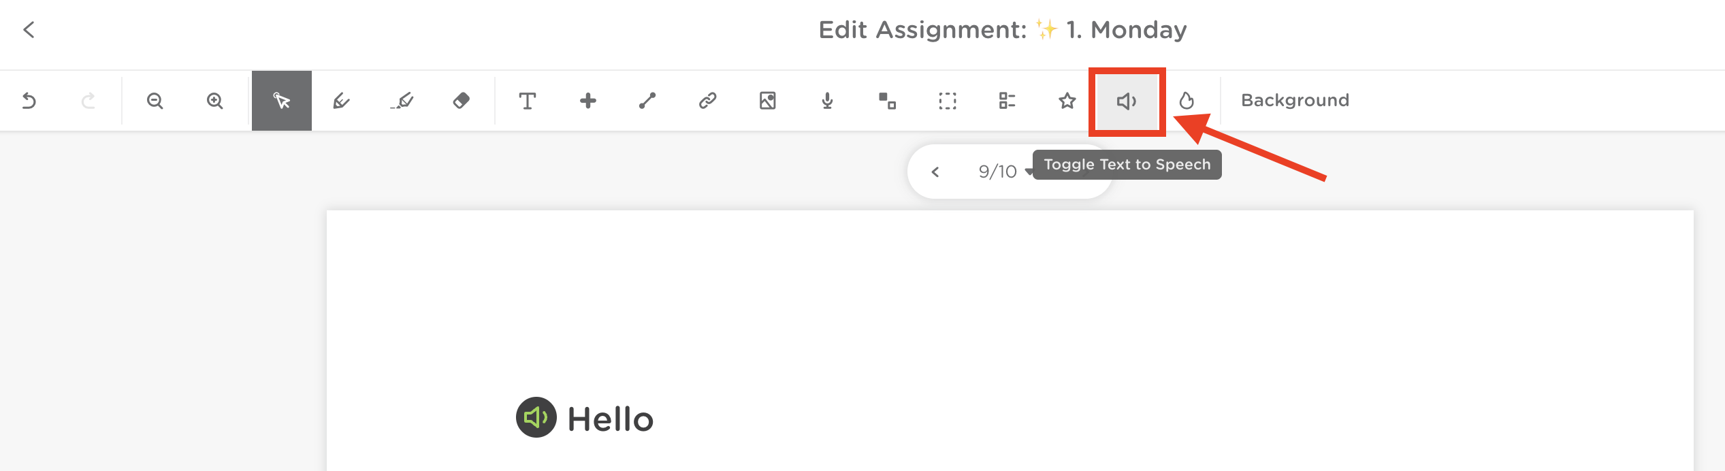Open the Background options
Image resolution: width=1725 pixels, height=471 pixels.
(x=1295, y=101)
